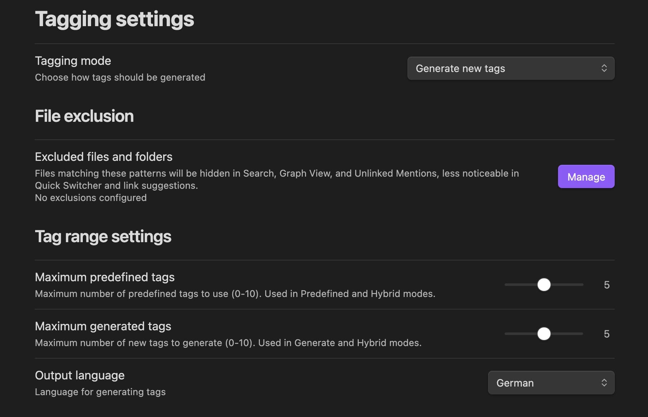
Task: Click the Excluded files and folders label
Action: (x=104, y=157)
